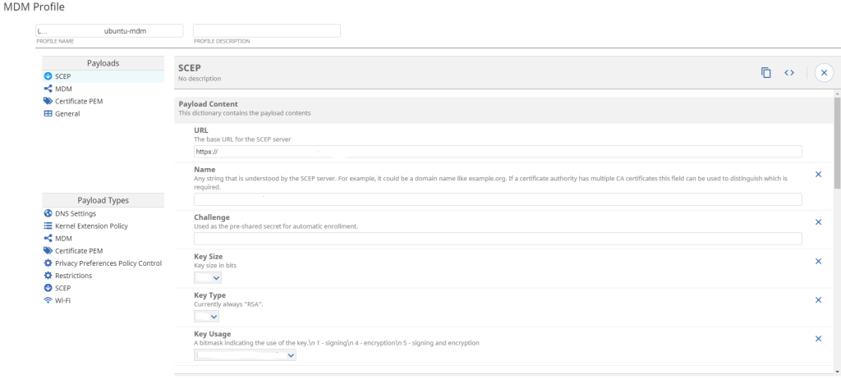The width and height of the screenshot is (841, 379).
Task: Select the SCEP payload in Payloads list
Action: point(62,76)
